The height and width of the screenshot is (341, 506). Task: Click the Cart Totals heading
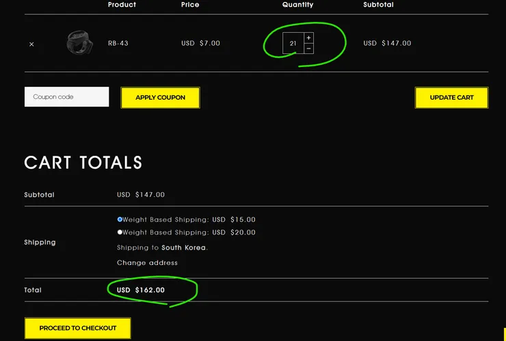83,162
